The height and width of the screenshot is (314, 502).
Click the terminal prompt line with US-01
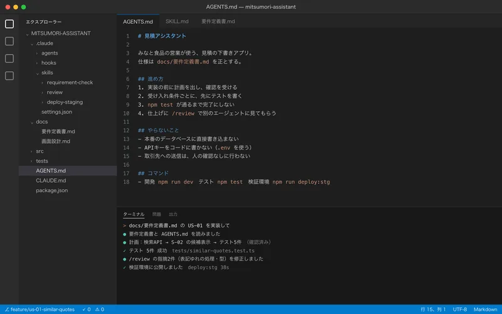pyautogui.click(x=176, y=225)
